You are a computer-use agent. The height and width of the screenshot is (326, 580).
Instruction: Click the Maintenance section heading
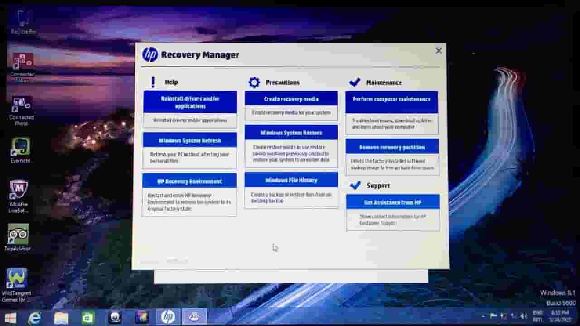[x=384, y=82]
